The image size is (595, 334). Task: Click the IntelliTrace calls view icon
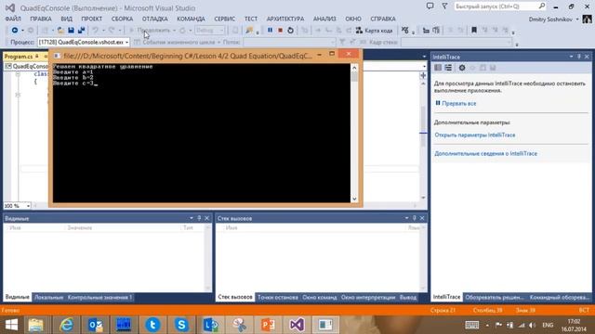point(448,68)
